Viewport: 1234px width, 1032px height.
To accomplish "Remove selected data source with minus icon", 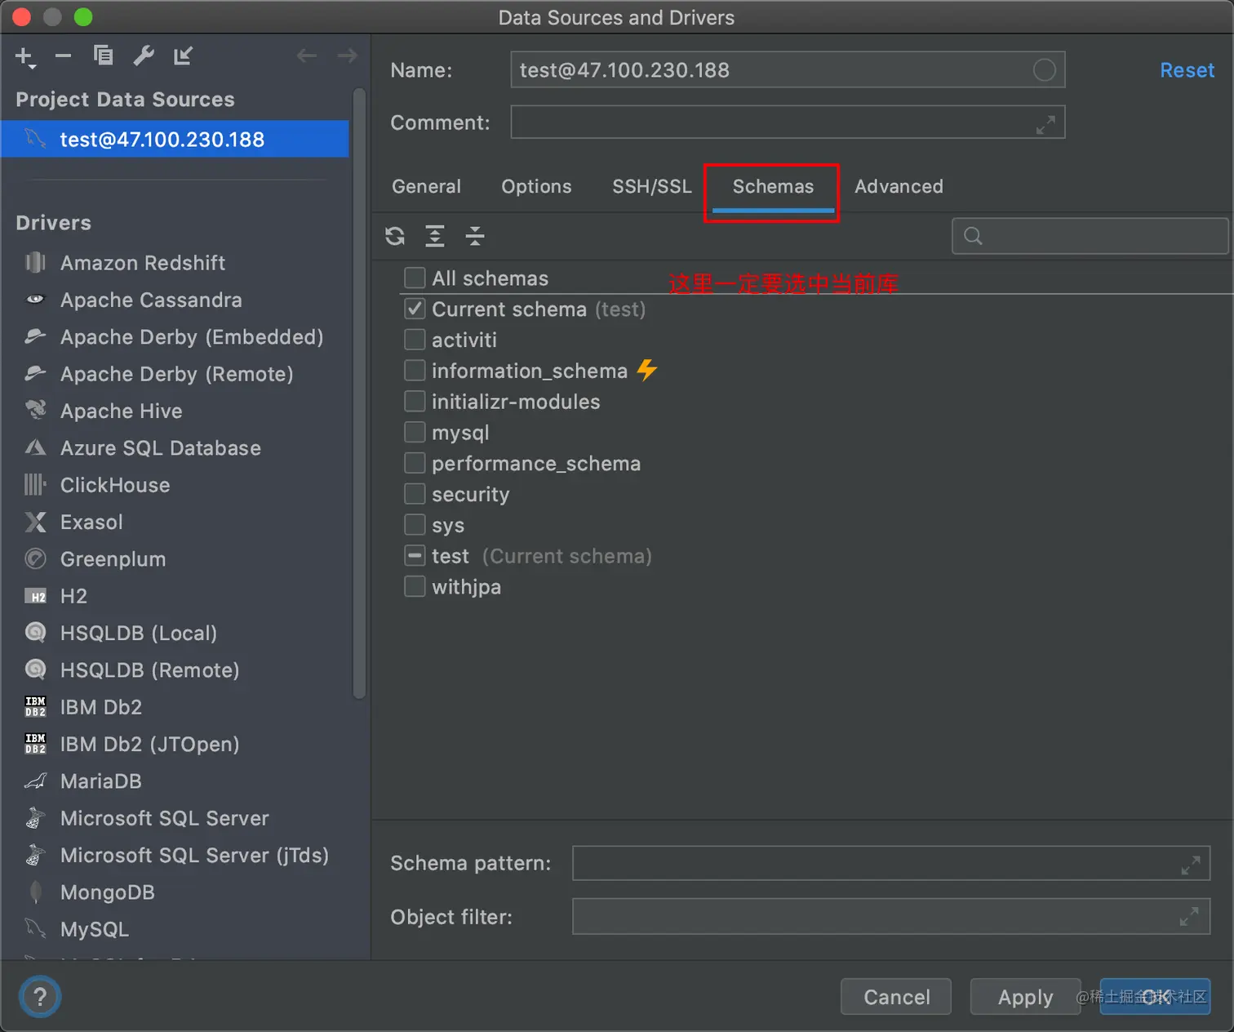I will [x=63, y=56].
